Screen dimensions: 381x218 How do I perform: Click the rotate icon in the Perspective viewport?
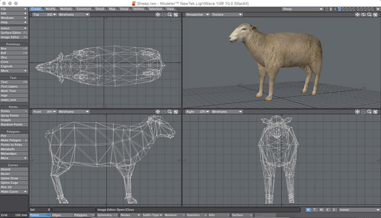point(364,15)
